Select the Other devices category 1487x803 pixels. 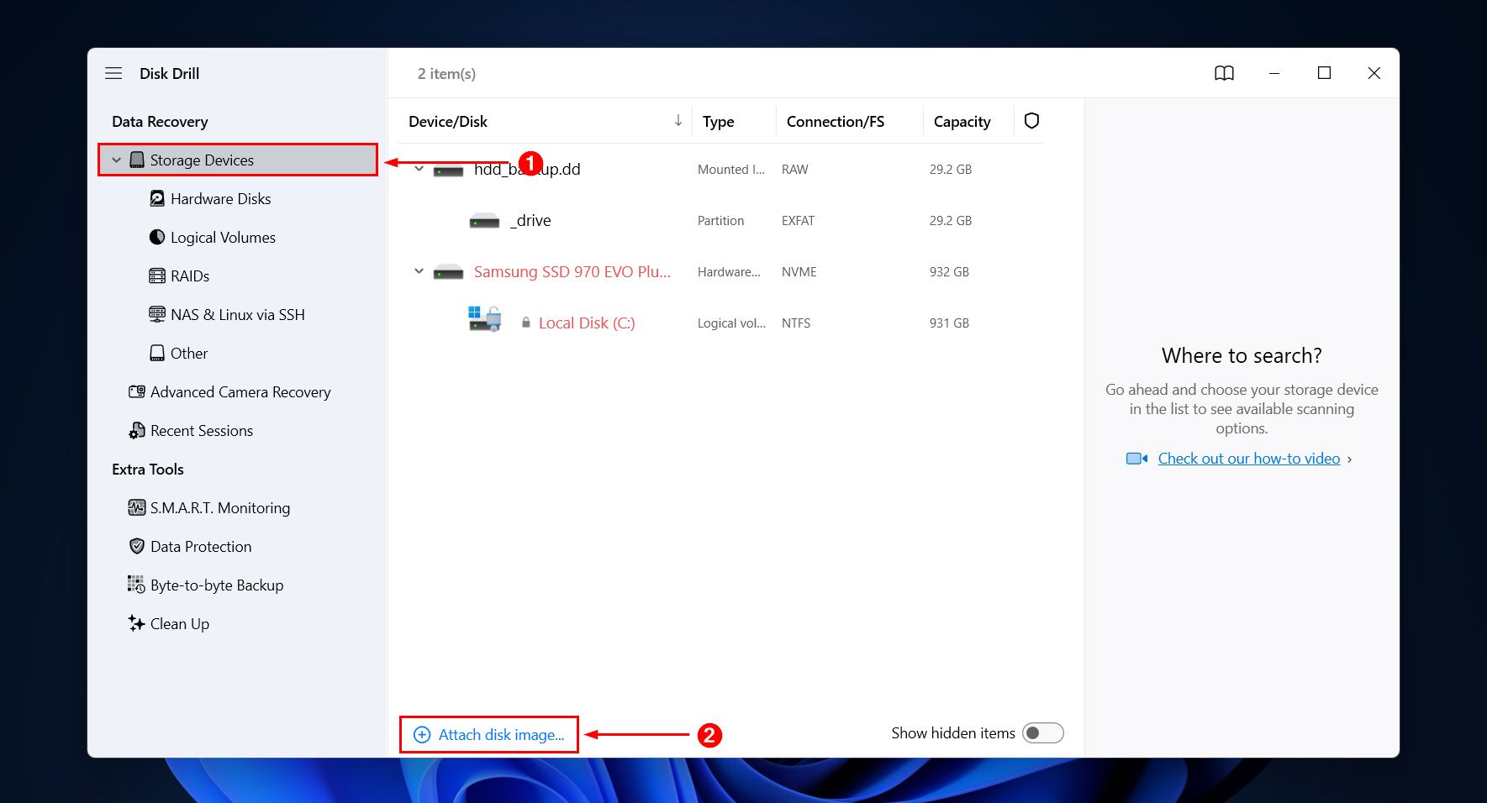pyautogui.click(x=188, y=353)
